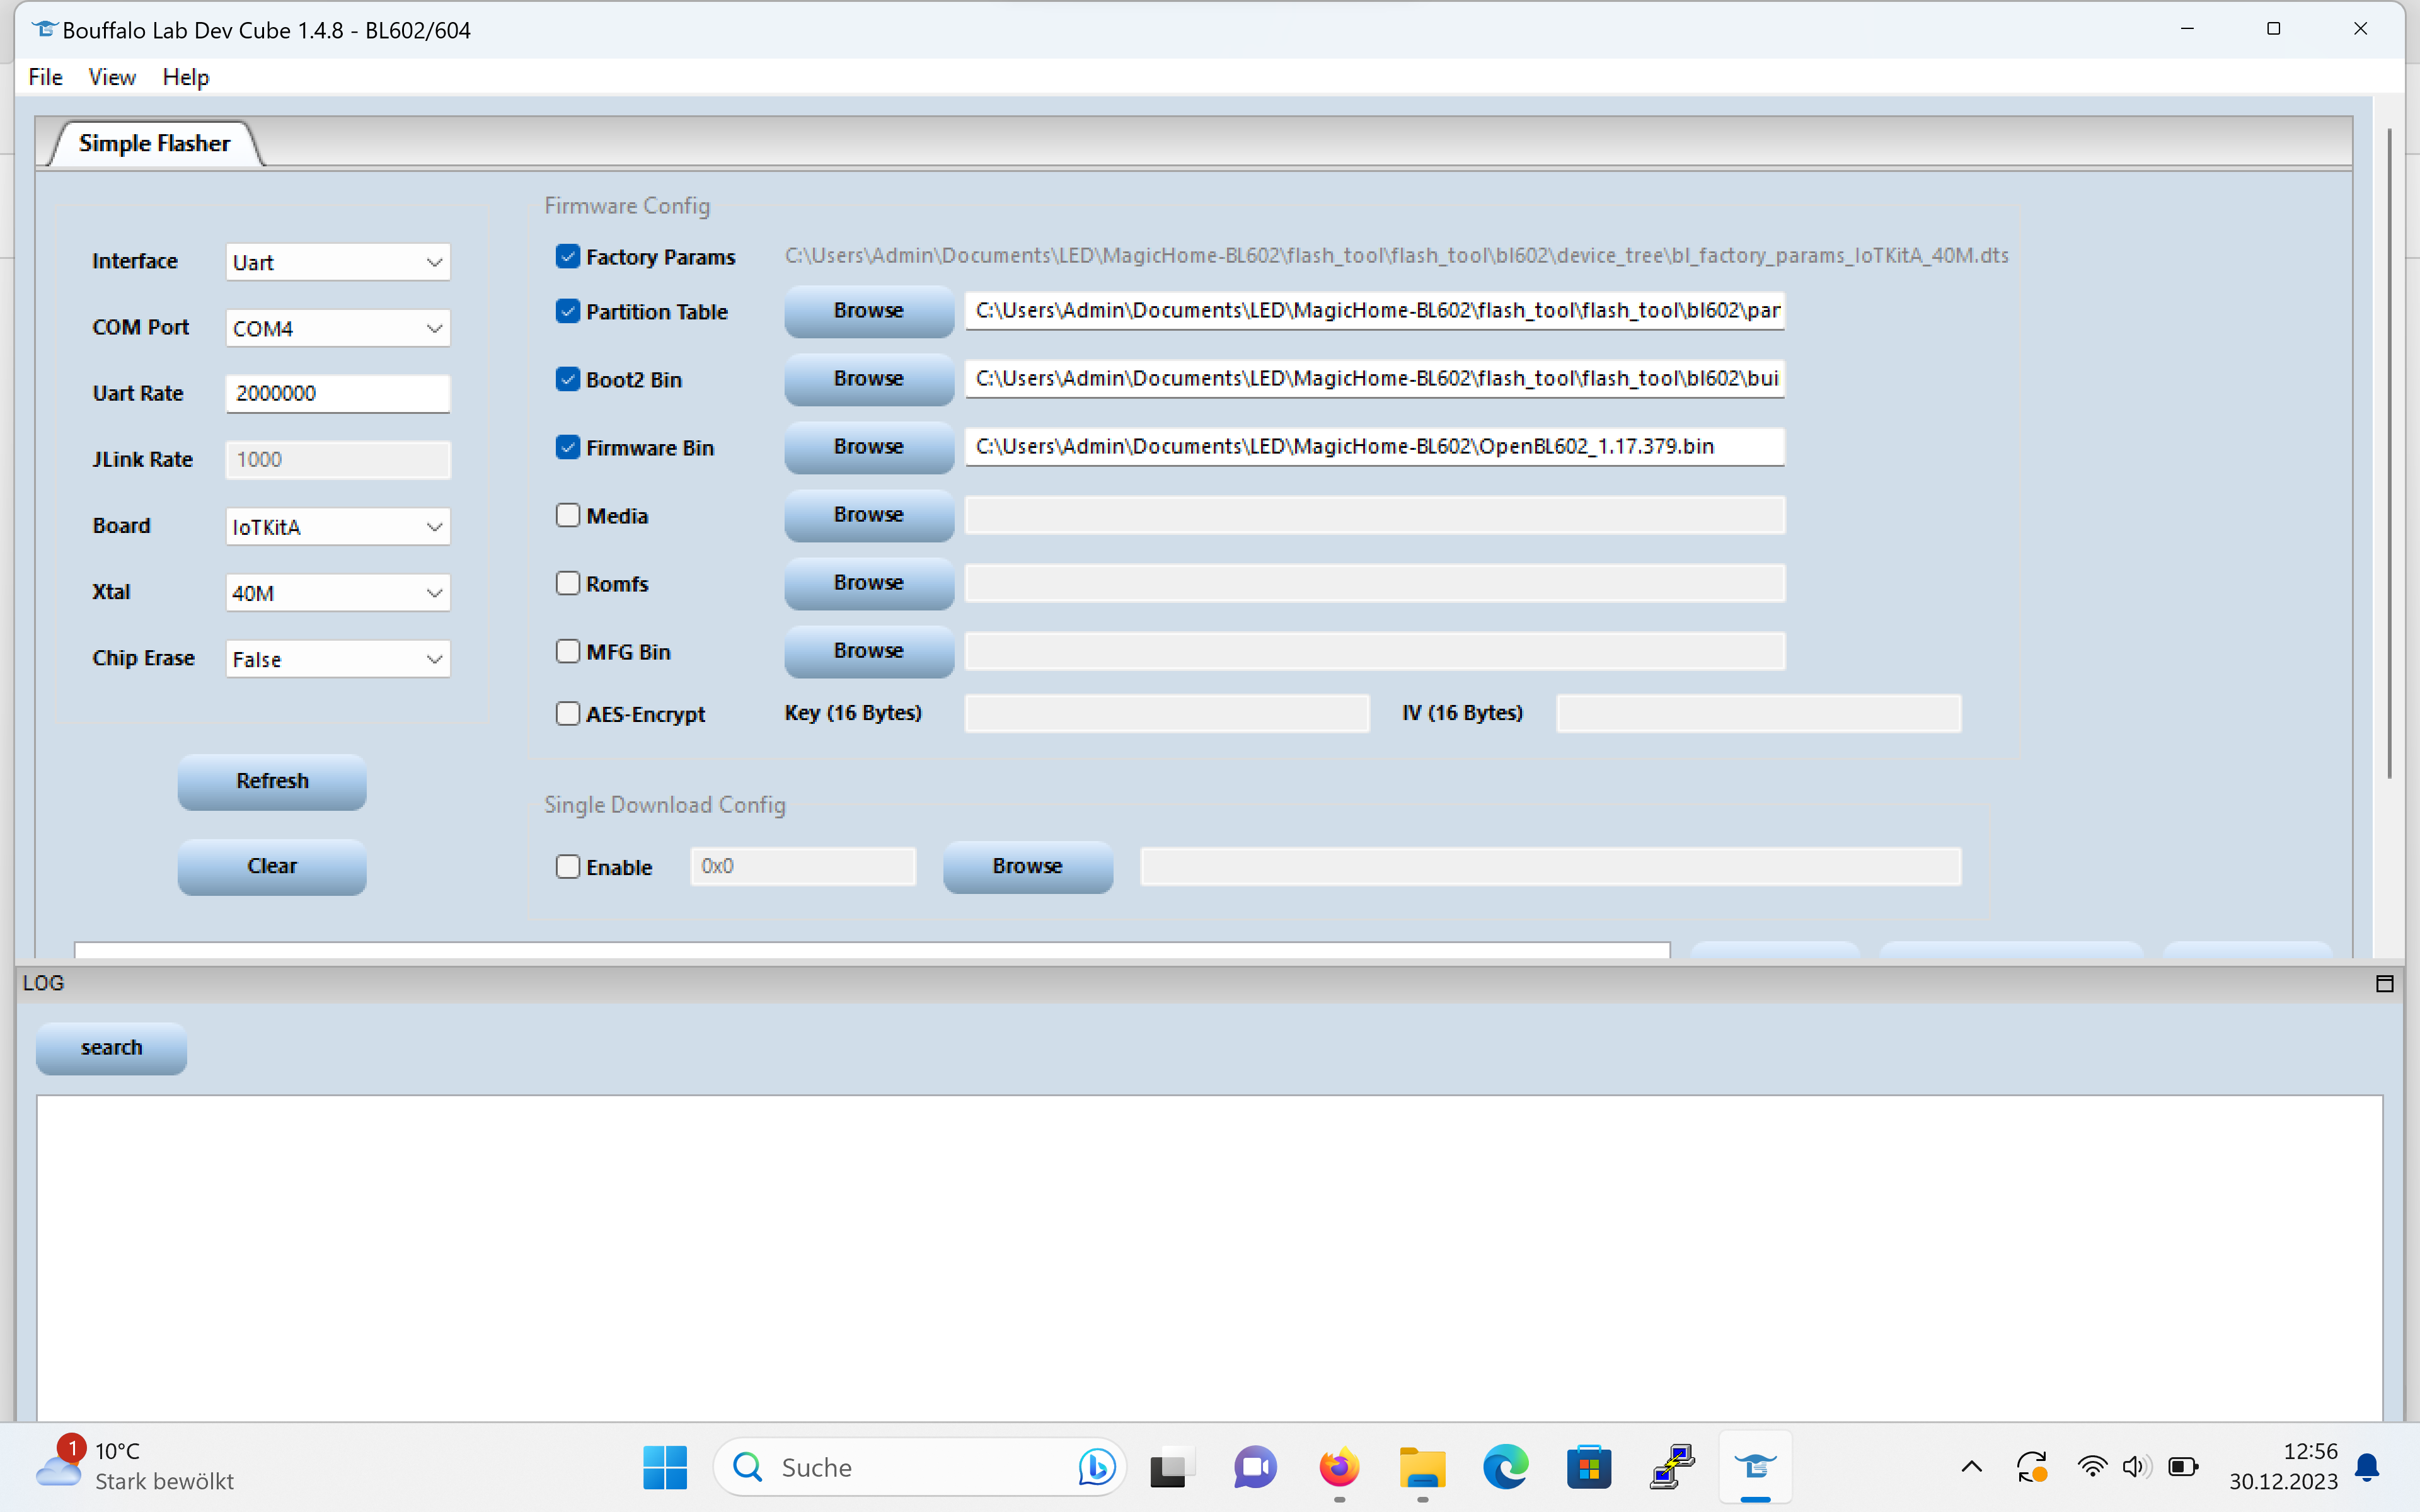Click the Refresh button

(x=272, y=781)
